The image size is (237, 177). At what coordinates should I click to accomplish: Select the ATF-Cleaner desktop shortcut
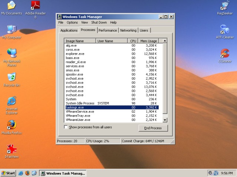[225, 32]
